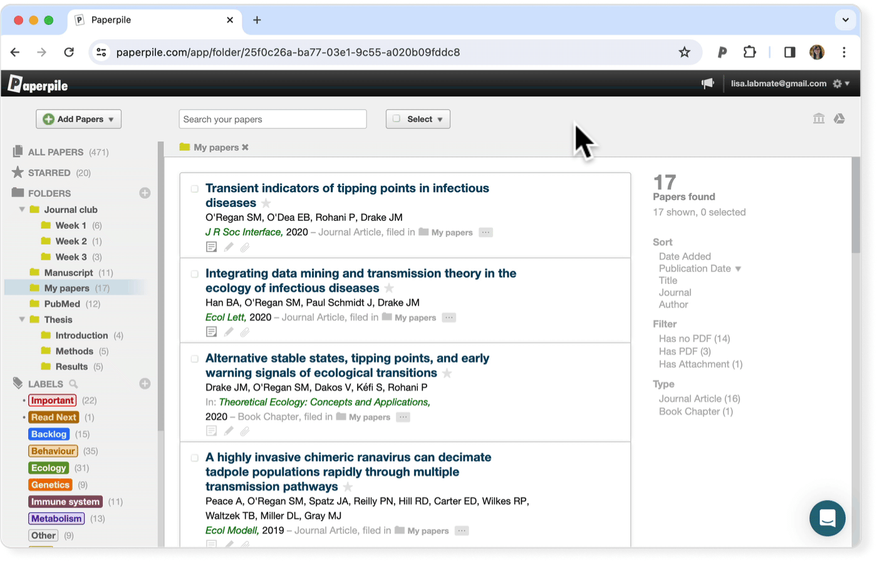Open notes for the tipping points paper
Screen dimensions: 877x563
click(x=211, y=246)
